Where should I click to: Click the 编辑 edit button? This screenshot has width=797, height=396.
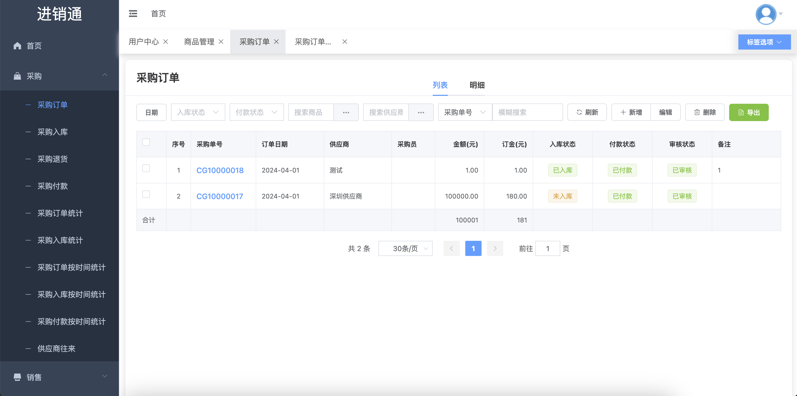pyautogui.click(x=666, y=112)
